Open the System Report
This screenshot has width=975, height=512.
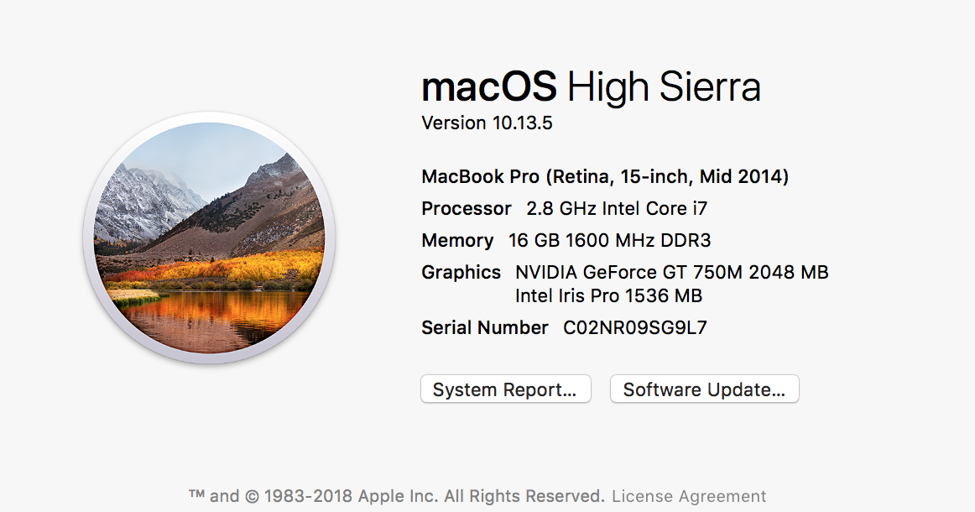point(505,389)
